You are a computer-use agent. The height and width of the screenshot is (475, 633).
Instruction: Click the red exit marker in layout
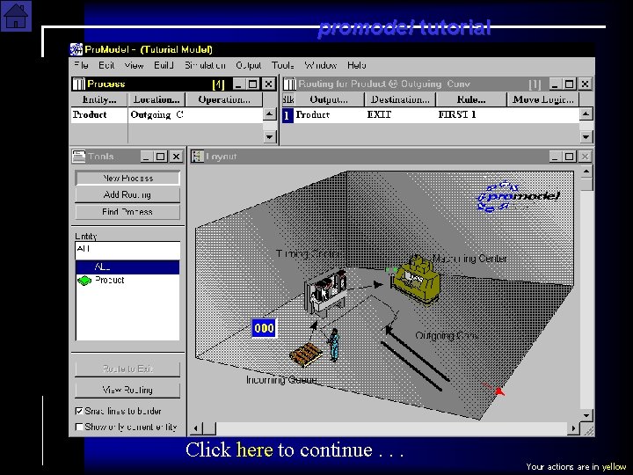tap(499, 391)
